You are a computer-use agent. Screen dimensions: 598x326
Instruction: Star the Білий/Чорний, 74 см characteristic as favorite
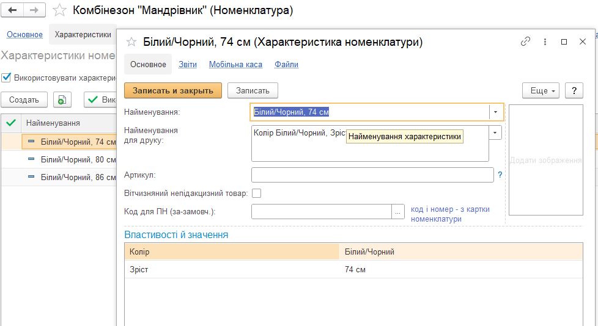[x=131, y=42]
